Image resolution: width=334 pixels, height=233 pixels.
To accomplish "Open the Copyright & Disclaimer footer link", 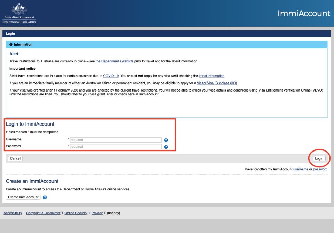I will click(43, 213).
